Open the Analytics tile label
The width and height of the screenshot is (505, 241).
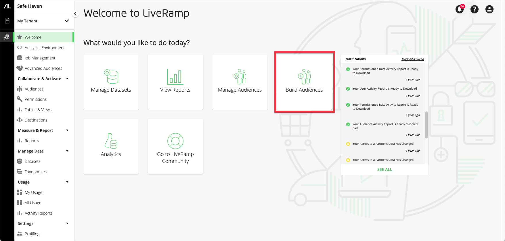pos(111,154)
